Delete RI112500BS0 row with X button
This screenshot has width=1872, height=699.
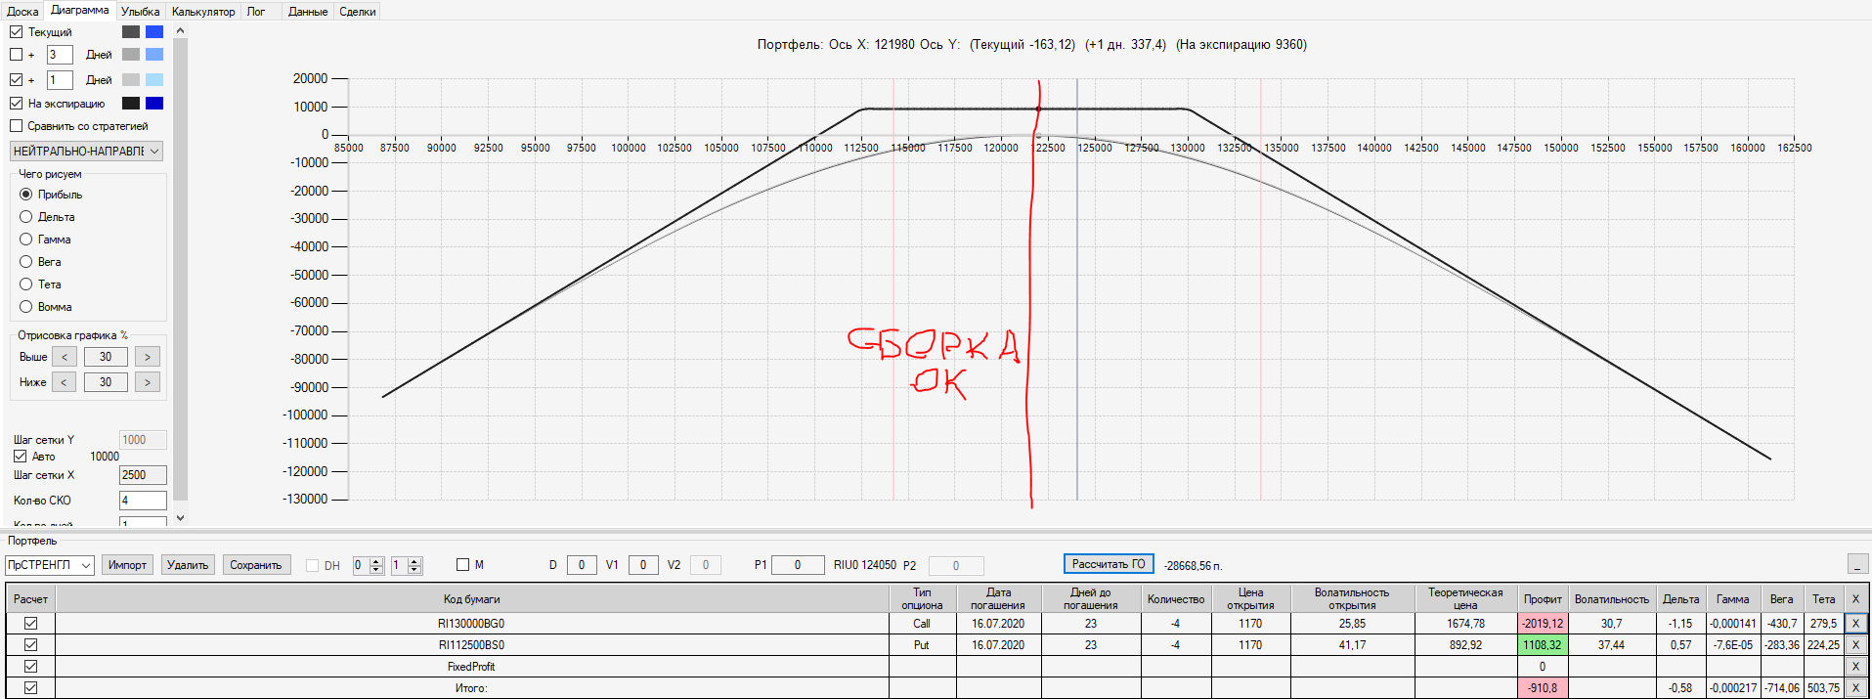[1855, 645]
